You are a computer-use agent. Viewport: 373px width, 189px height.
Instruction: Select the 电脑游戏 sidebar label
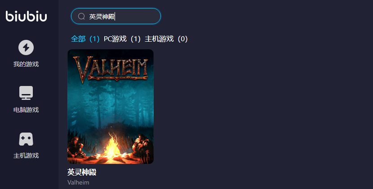pos(26,110)
